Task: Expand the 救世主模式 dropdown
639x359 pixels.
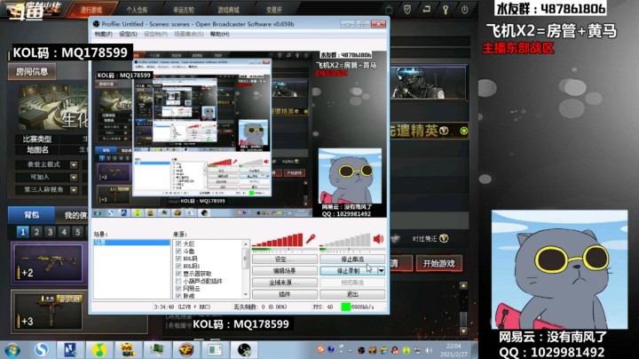Action: coord(74,164)
